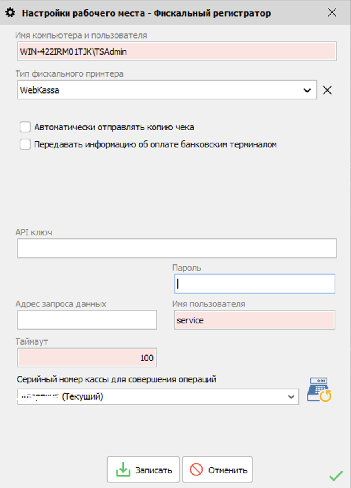This screenshot has height=488, width=351.
Task: Focus the Пароль input field
Action: [x=254, y=284]
